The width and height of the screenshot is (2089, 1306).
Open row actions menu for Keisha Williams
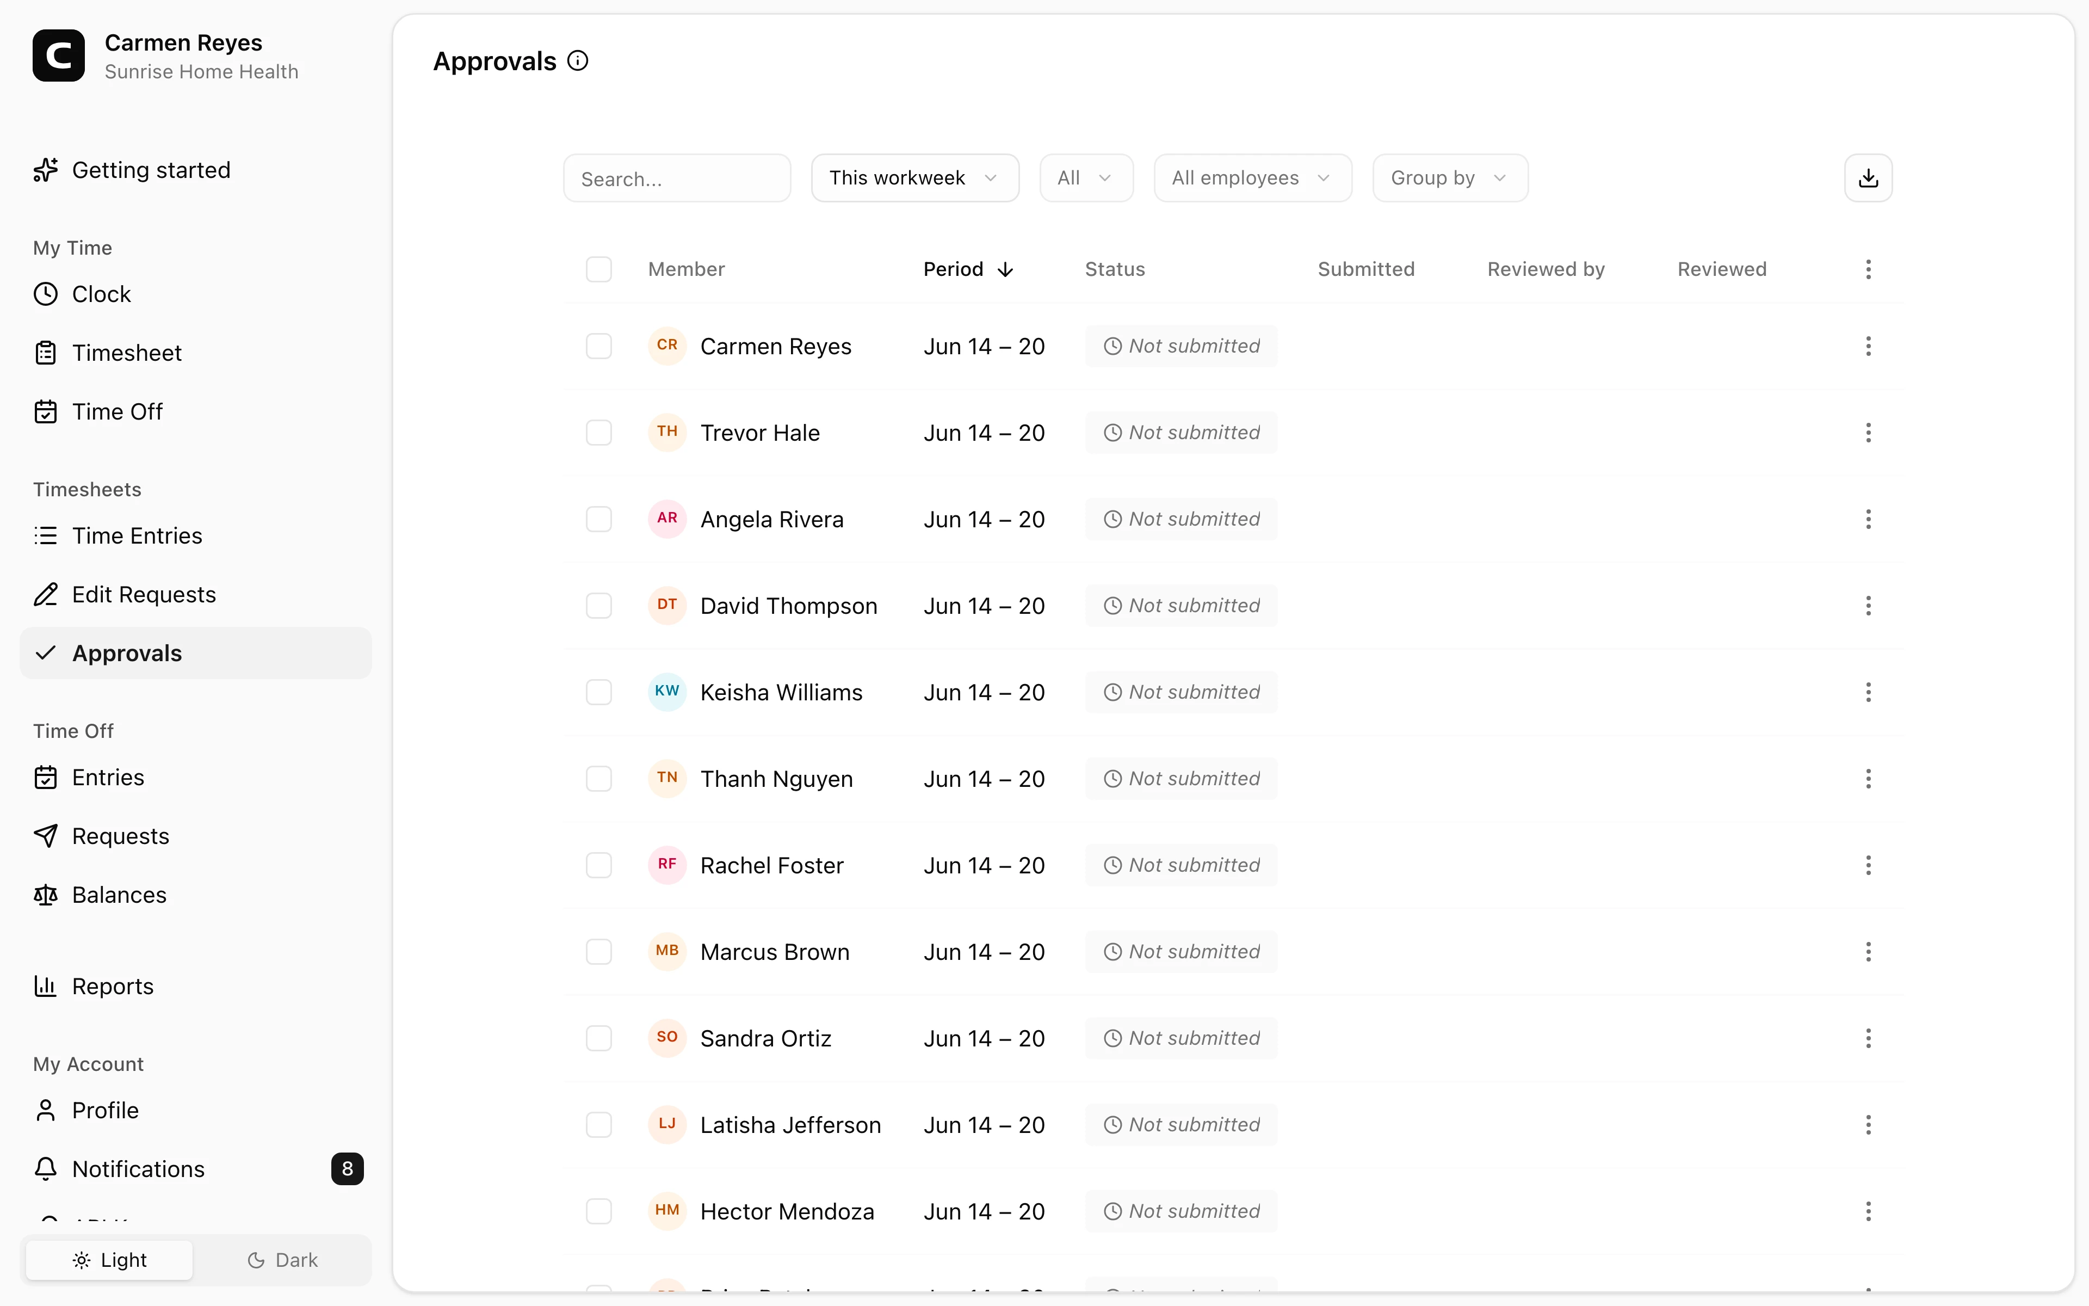point(1868,692)
